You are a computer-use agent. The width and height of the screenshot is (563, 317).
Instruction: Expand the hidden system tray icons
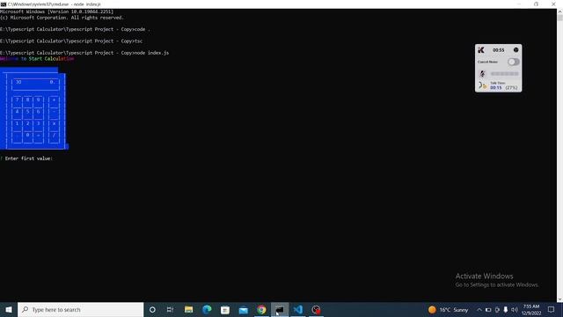(x=479, y=309)
